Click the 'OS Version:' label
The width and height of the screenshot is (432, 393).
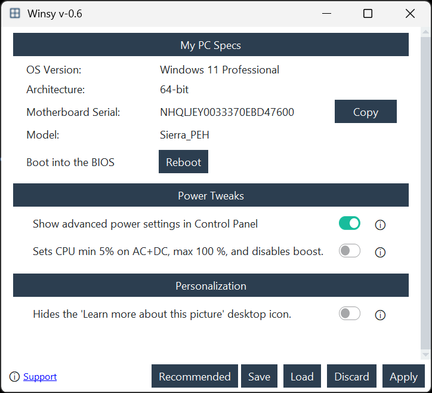(54, 70)
